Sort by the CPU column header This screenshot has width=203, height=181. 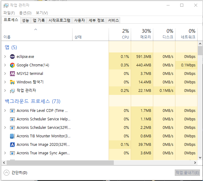point(120,35)
